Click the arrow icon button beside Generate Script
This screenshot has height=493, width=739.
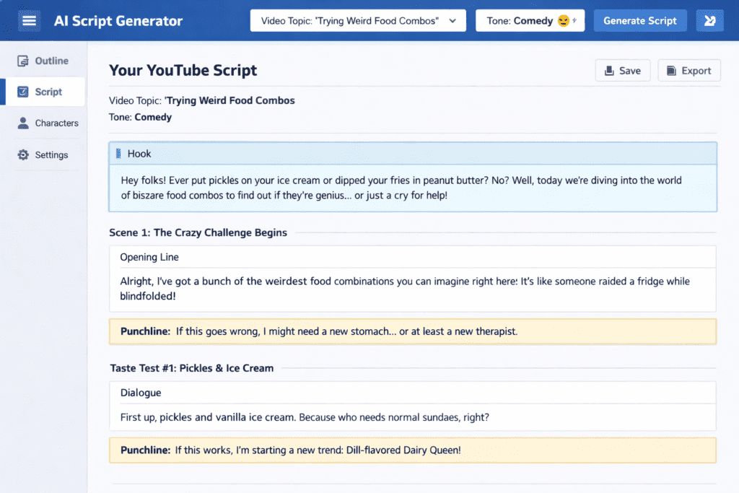(709, 21)
